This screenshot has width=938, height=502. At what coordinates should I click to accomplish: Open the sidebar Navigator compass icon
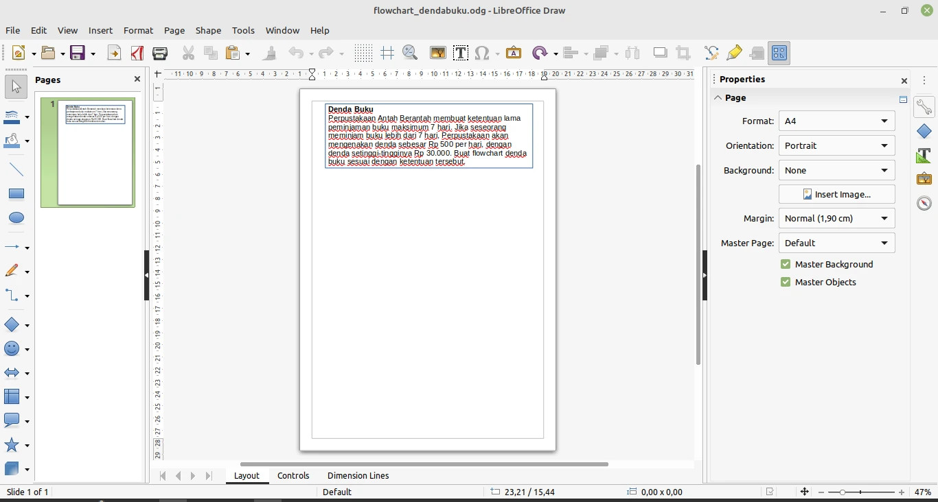click(924, 204)
